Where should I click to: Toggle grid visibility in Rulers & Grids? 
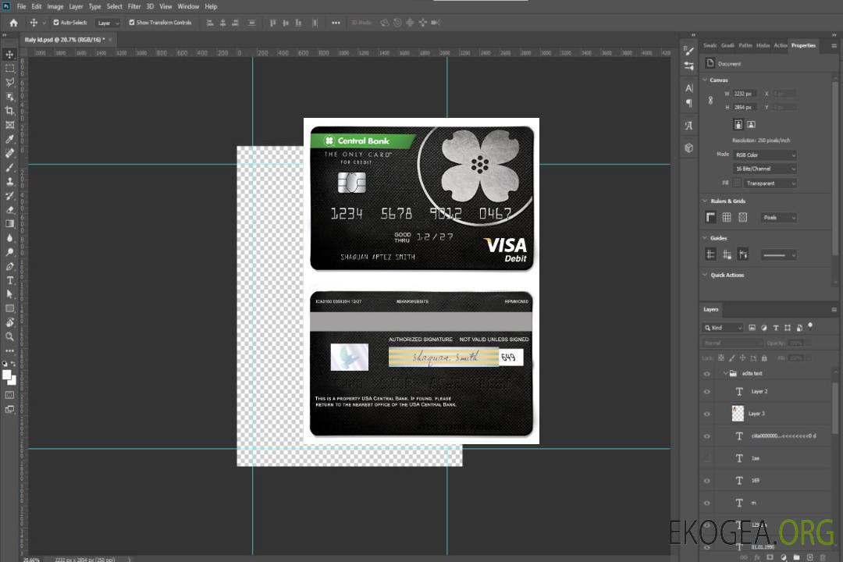point(727,217)
